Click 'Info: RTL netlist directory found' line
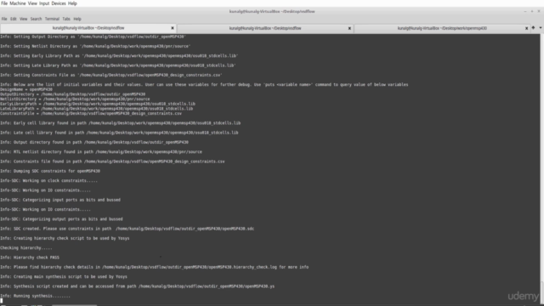This screenshot has height=306, width=544. (101, 151)
